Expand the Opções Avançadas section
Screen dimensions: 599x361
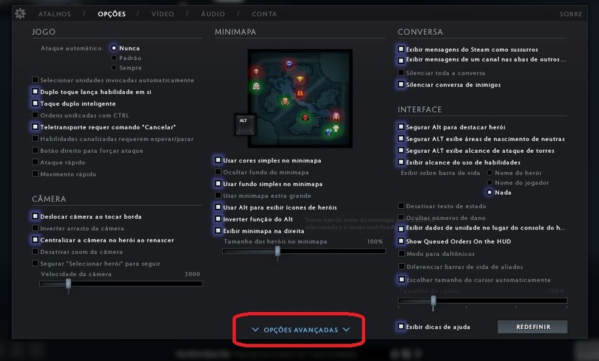(x=301, y=330)
